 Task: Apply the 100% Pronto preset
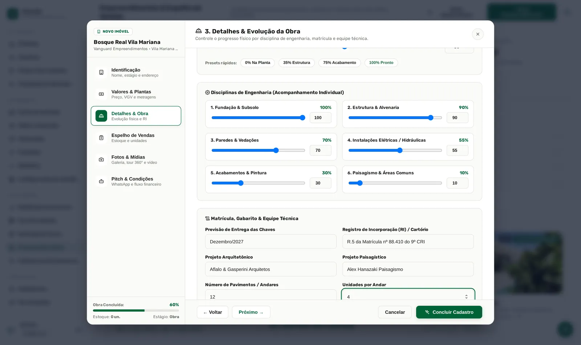coord(381,63)
